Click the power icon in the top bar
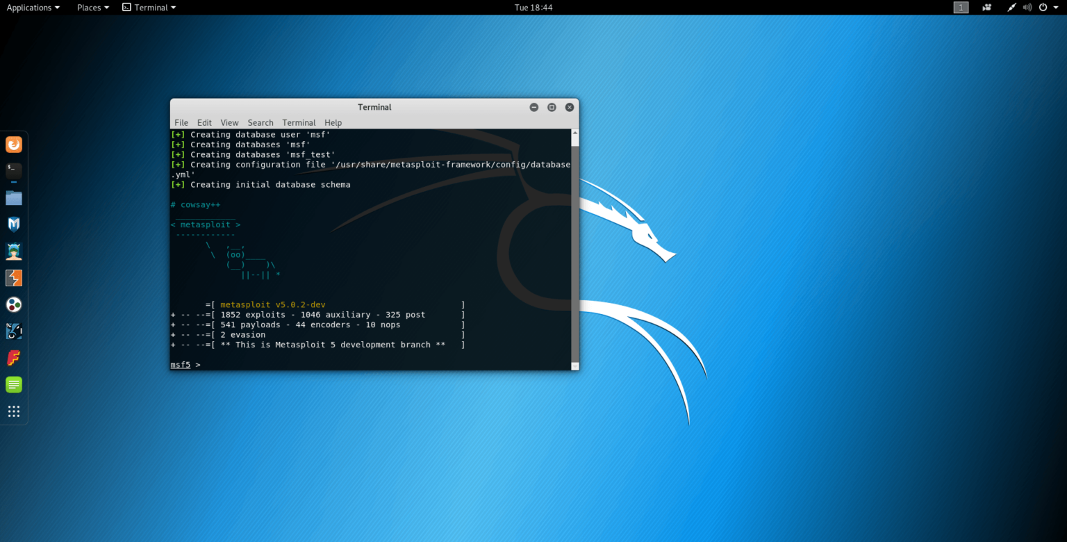This screenshot has height=542, width=1067. click(x=1043, y=8)
